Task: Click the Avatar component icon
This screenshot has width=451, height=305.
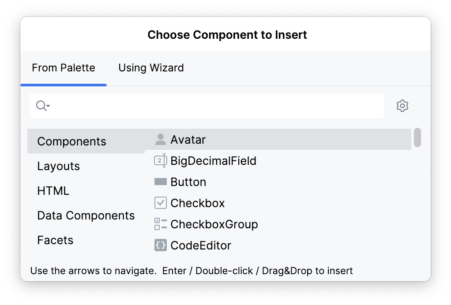Action: point(160,140)
